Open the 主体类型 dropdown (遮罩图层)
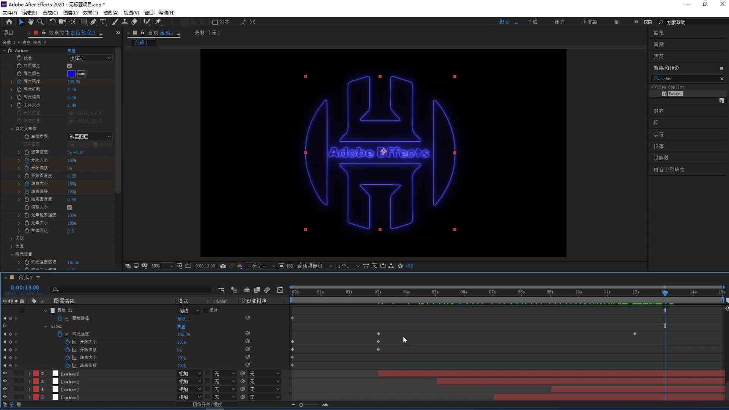The height and width of the screenshot is (410, 729). [90, 136]
